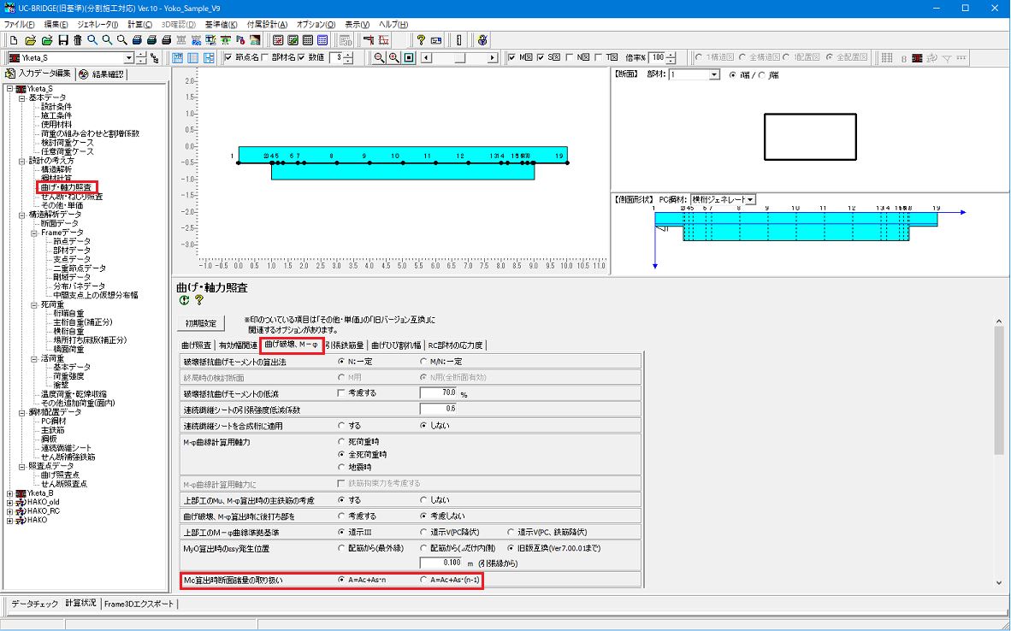Click the slider's left arrow button
The image size is (1011, 631).
click(426, 58)
